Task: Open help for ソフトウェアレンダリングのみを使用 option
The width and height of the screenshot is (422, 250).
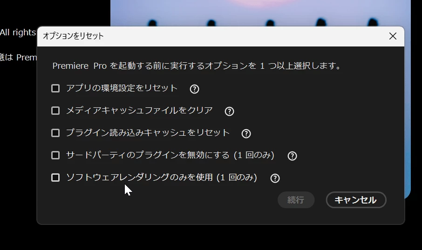Action: coord(275,178)
